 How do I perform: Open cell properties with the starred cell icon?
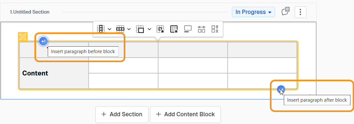click(x=160, y=29)
